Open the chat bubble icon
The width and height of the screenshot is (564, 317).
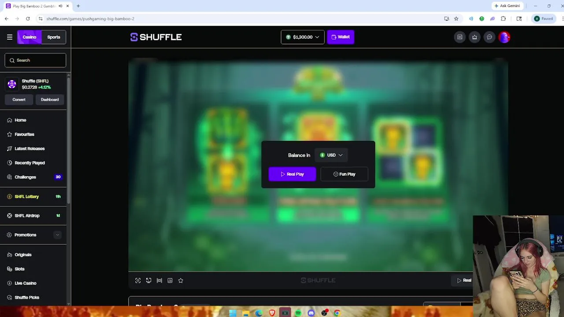(x=489, y=37)
